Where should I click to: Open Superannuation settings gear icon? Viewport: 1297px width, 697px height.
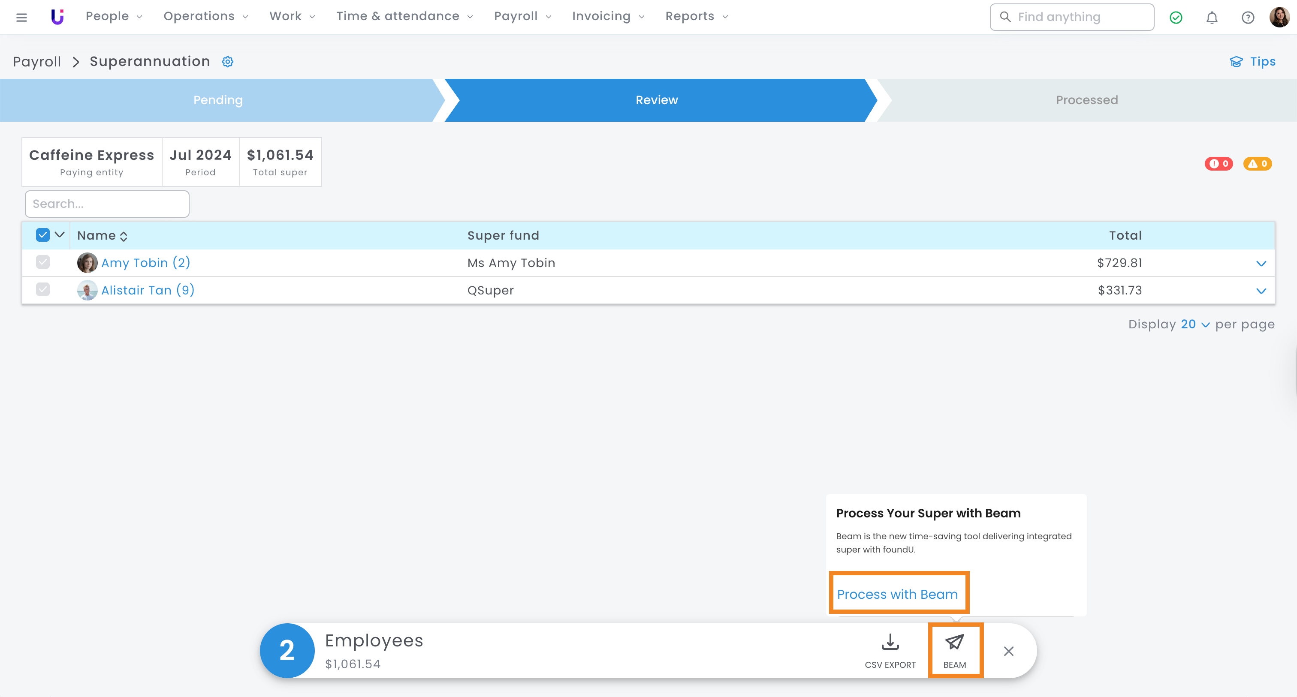(228, 61)
